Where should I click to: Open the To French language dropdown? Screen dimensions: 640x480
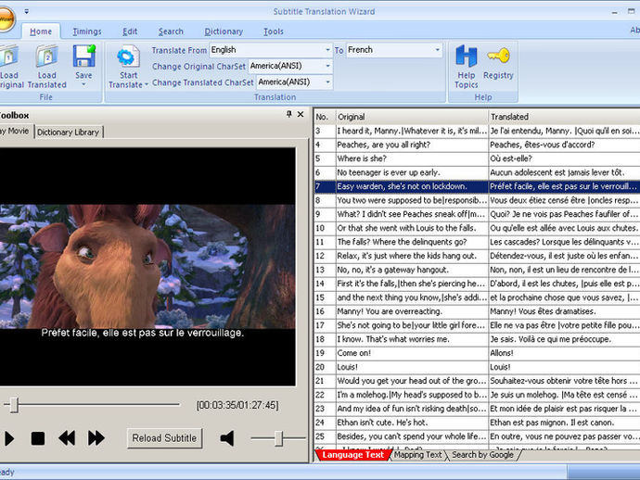437,50
